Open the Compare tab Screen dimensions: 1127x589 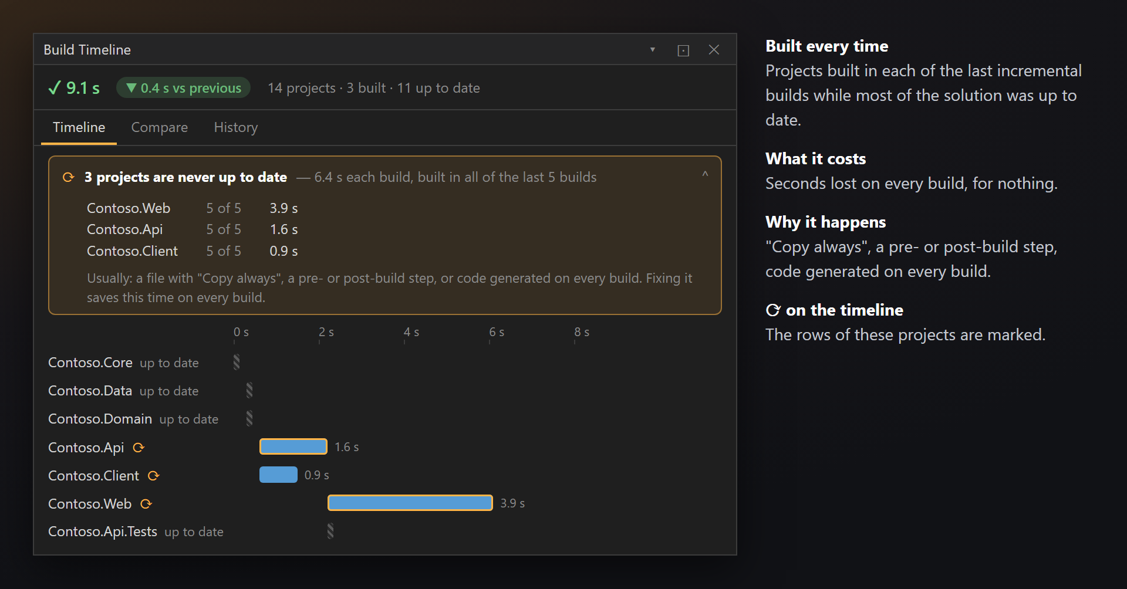pos(160,127)
